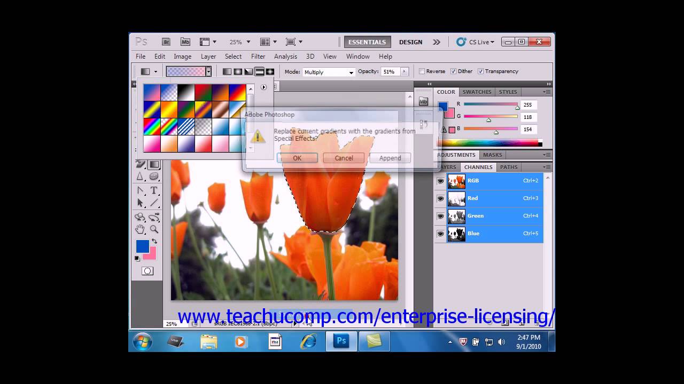Viewport: 684px width, 384px height.
Task: Toggle visibility of the Blue channel
Action: (440, 234)
